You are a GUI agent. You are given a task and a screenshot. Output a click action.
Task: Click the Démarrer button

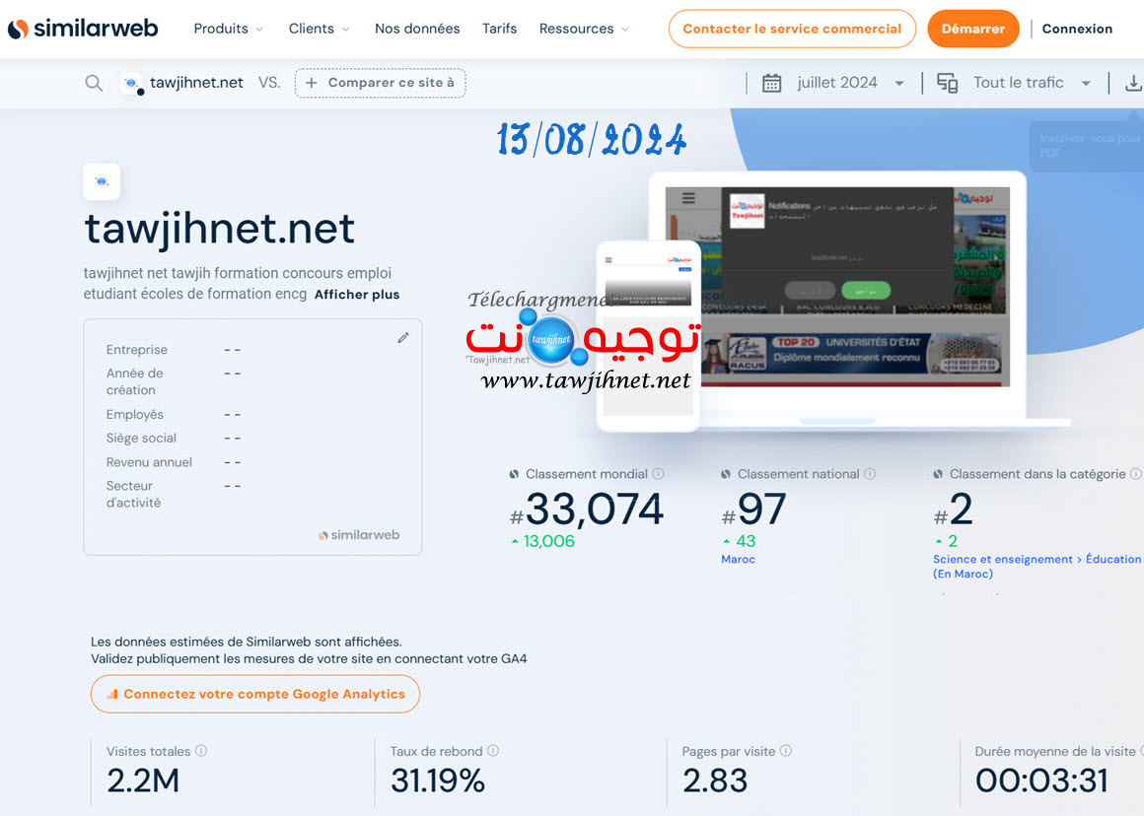point(973,29)
